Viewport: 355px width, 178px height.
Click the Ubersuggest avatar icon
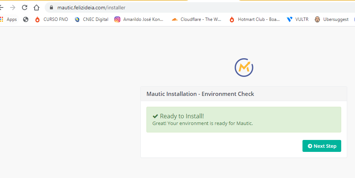(x=317, y=19)
